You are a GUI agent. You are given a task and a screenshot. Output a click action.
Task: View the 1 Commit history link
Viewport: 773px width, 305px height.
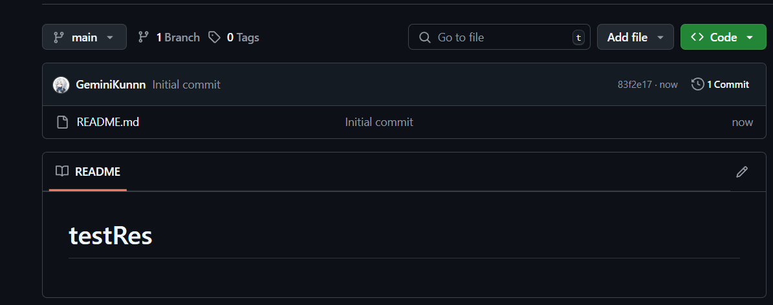[x=728, y=85]
